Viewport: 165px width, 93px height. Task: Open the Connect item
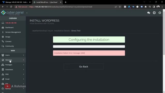[x=8, y=41]
